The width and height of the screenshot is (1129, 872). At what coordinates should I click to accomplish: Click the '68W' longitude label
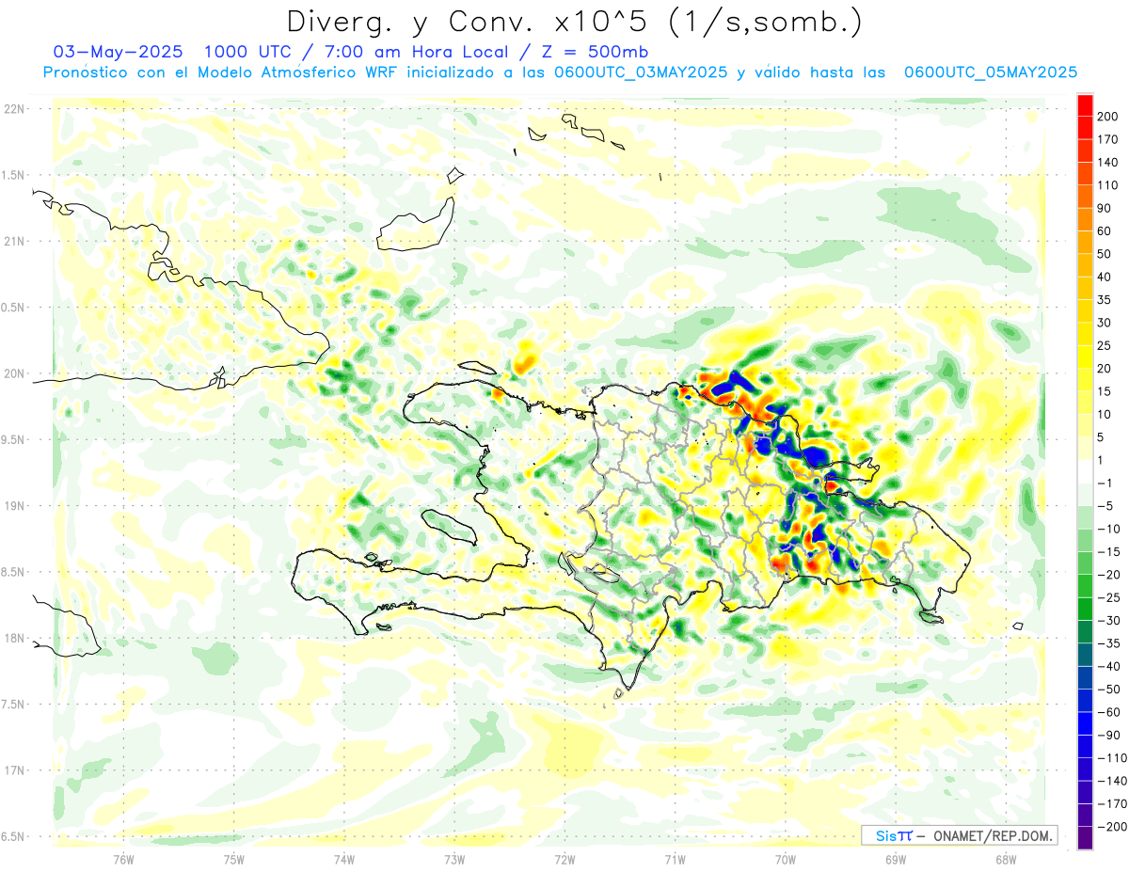pyautogui.click(x=1006, y=860)
